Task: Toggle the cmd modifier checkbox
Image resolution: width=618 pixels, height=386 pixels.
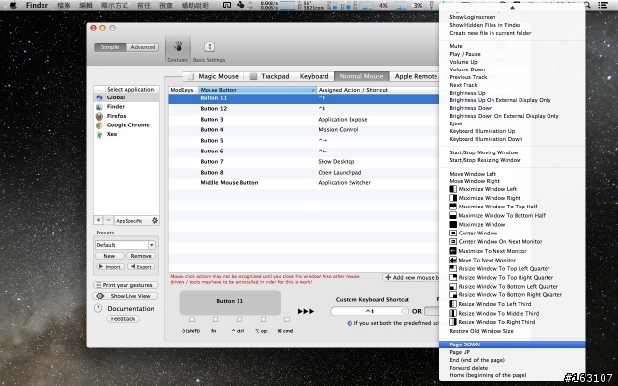Action: [x=287, y=319]
